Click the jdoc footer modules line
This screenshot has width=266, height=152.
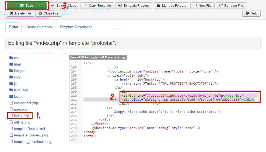click(162, 71)
